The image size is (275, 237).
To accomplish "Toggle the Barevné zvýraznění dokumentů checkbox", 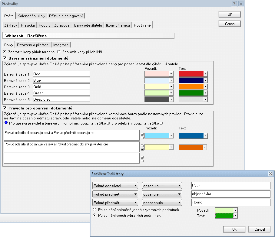I will [x=5, y=58].
